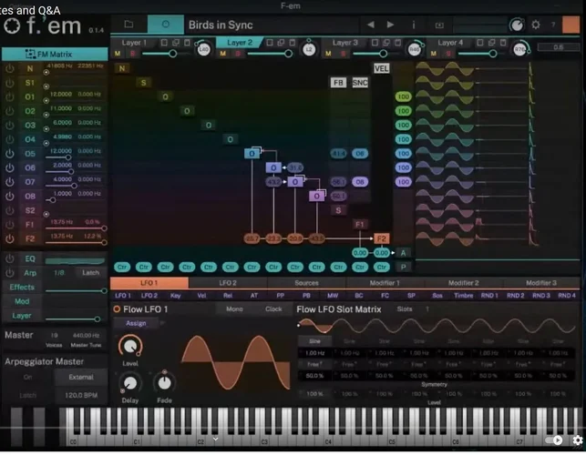Enable the Arp power button
This screenshot has width=586, height=455.
[x=10, y=273]
